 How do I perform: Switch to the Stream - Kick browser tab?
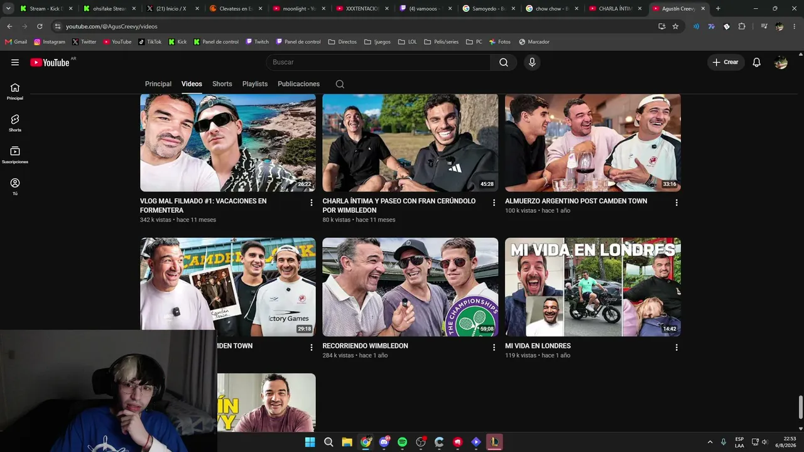click(x=47, y=9)
